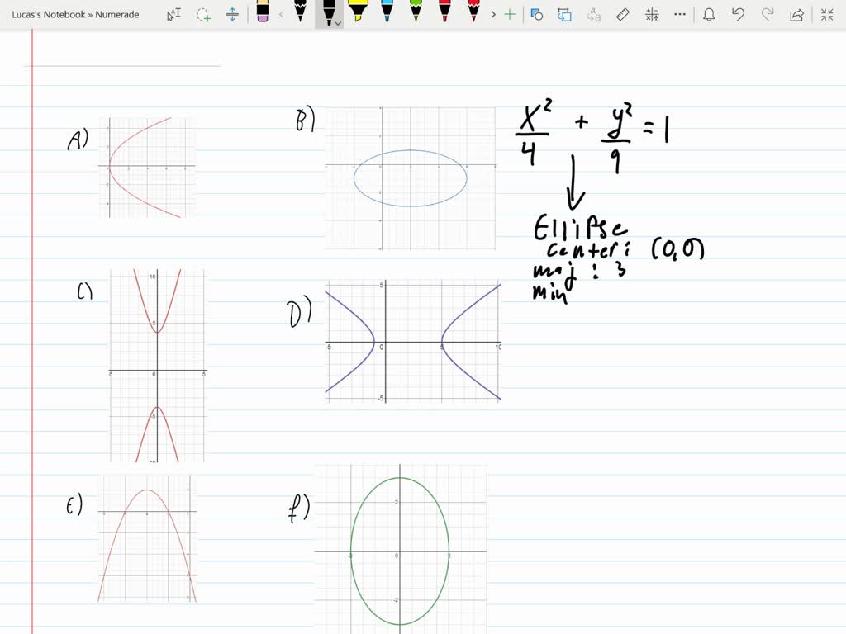The image size is (846, 634).
Task: Select the red pen thumbnail
Action: [x=444, y=14]
